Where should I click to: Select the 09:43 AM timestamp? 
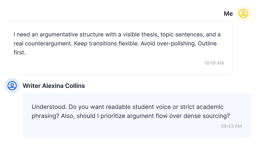tap(231, 126)
